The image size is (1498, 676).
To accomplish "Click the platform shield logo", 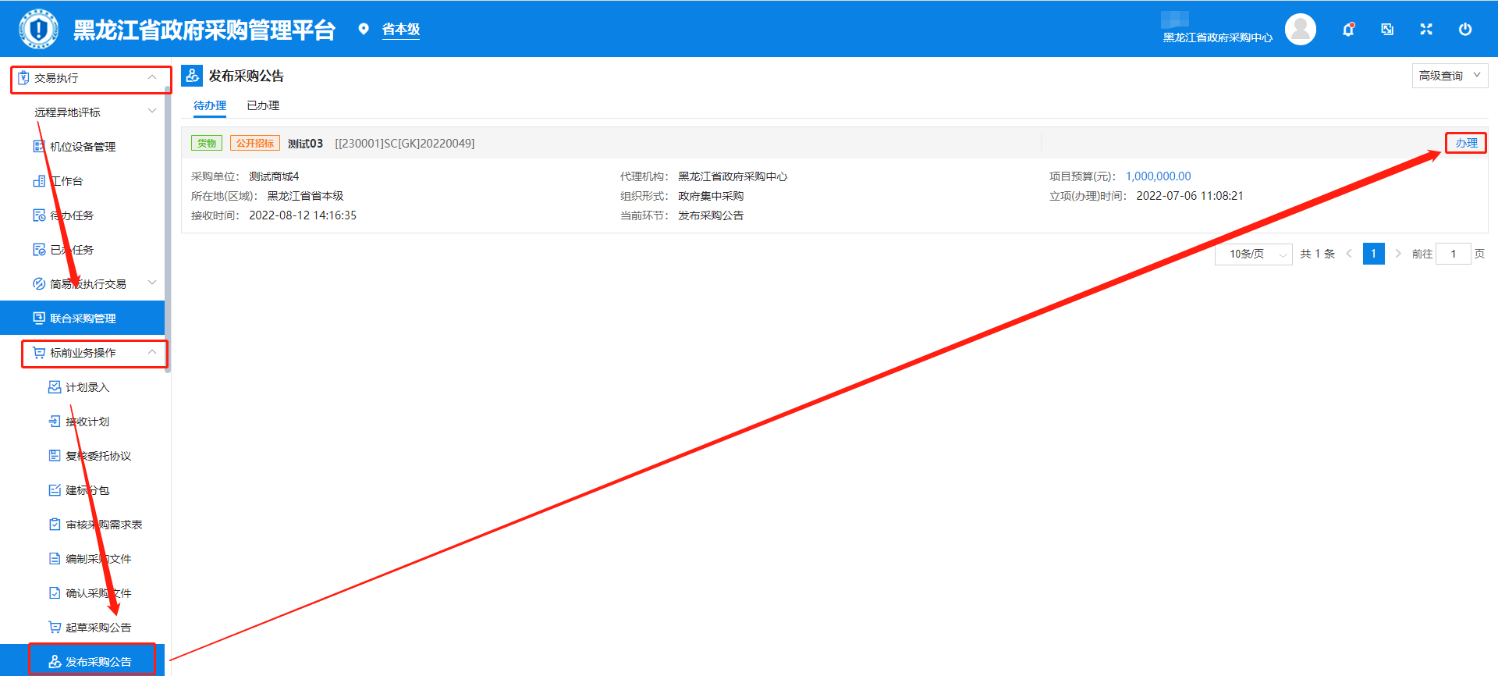I will pos(38,29).
